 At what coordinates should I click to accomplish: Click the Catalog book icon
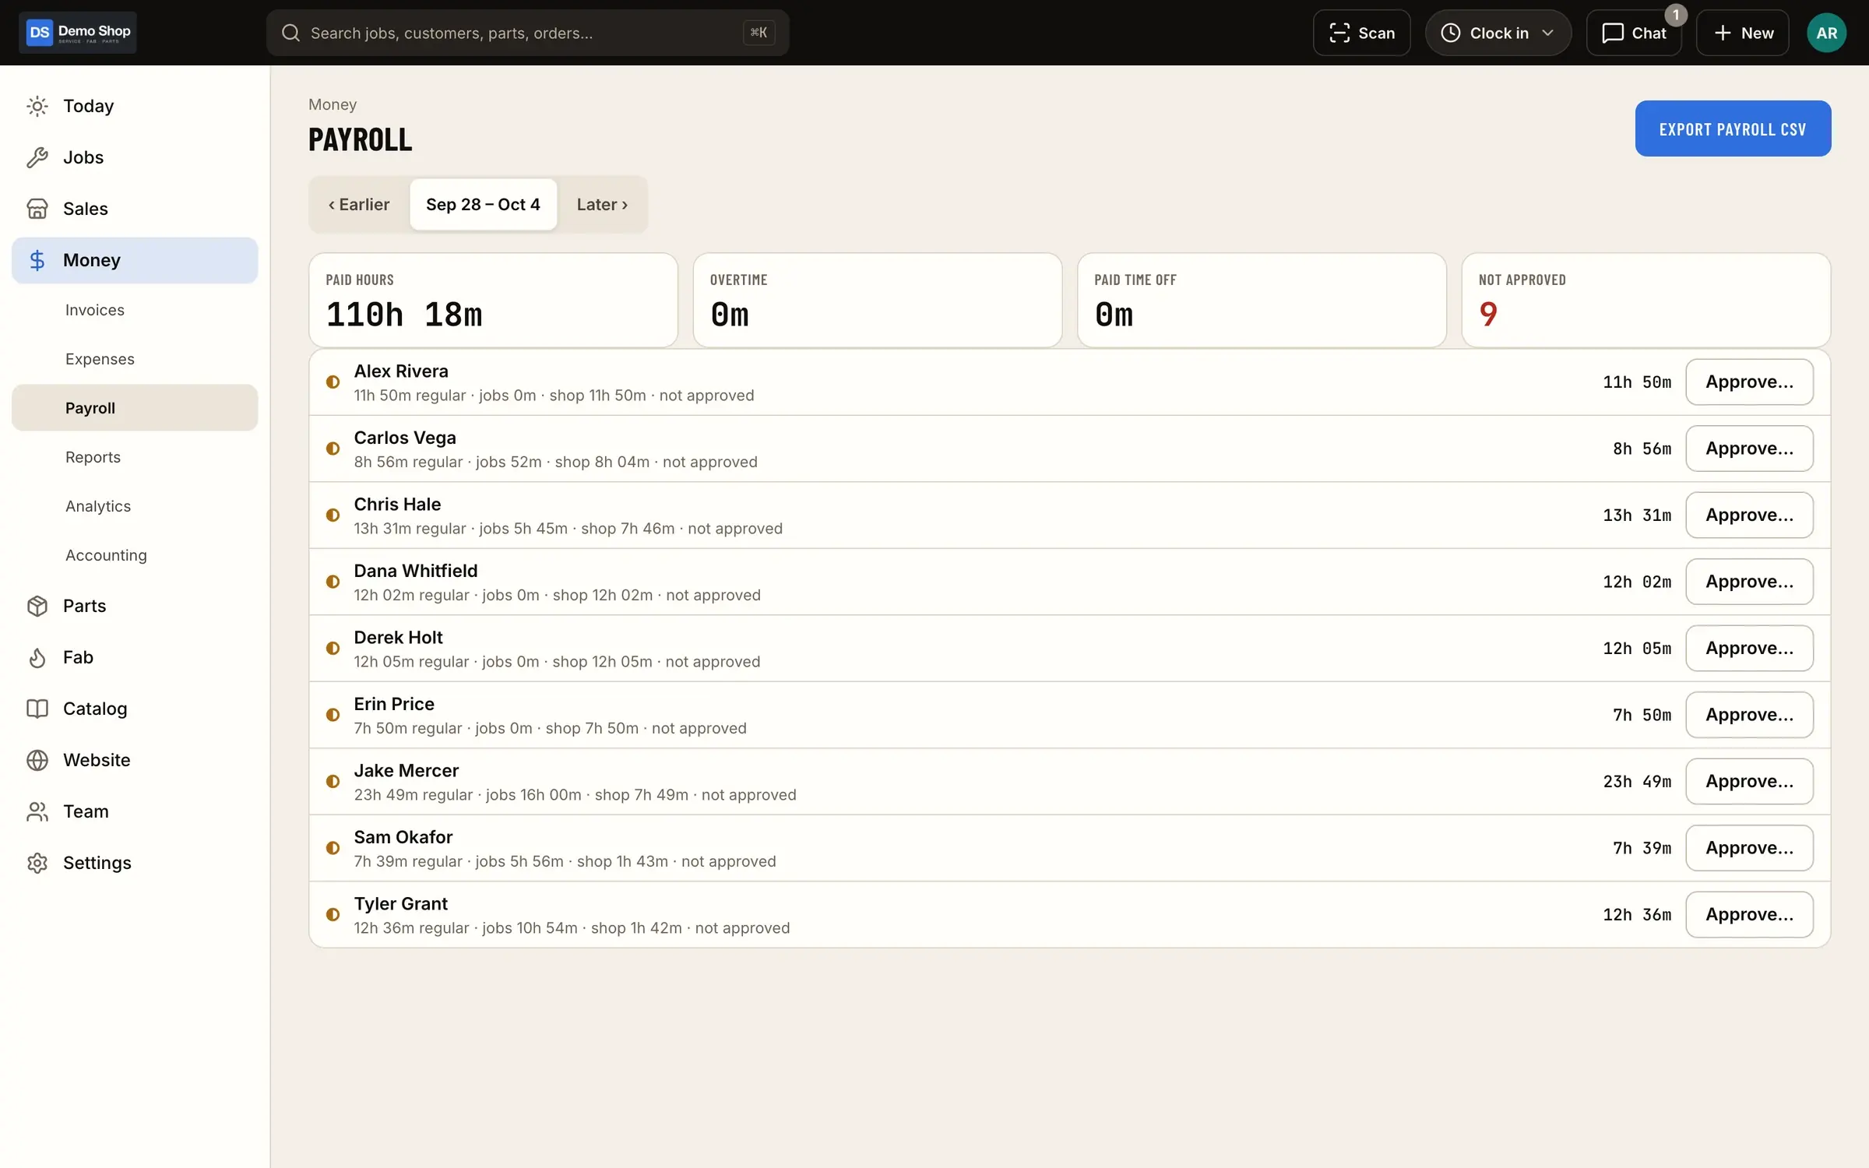coord(37,709)
